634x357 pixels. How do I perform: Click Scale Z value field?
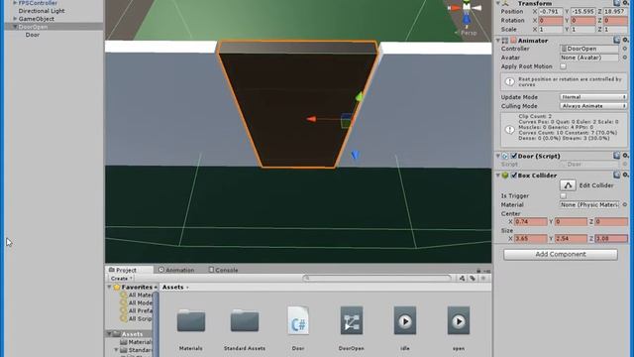point(615,30)
